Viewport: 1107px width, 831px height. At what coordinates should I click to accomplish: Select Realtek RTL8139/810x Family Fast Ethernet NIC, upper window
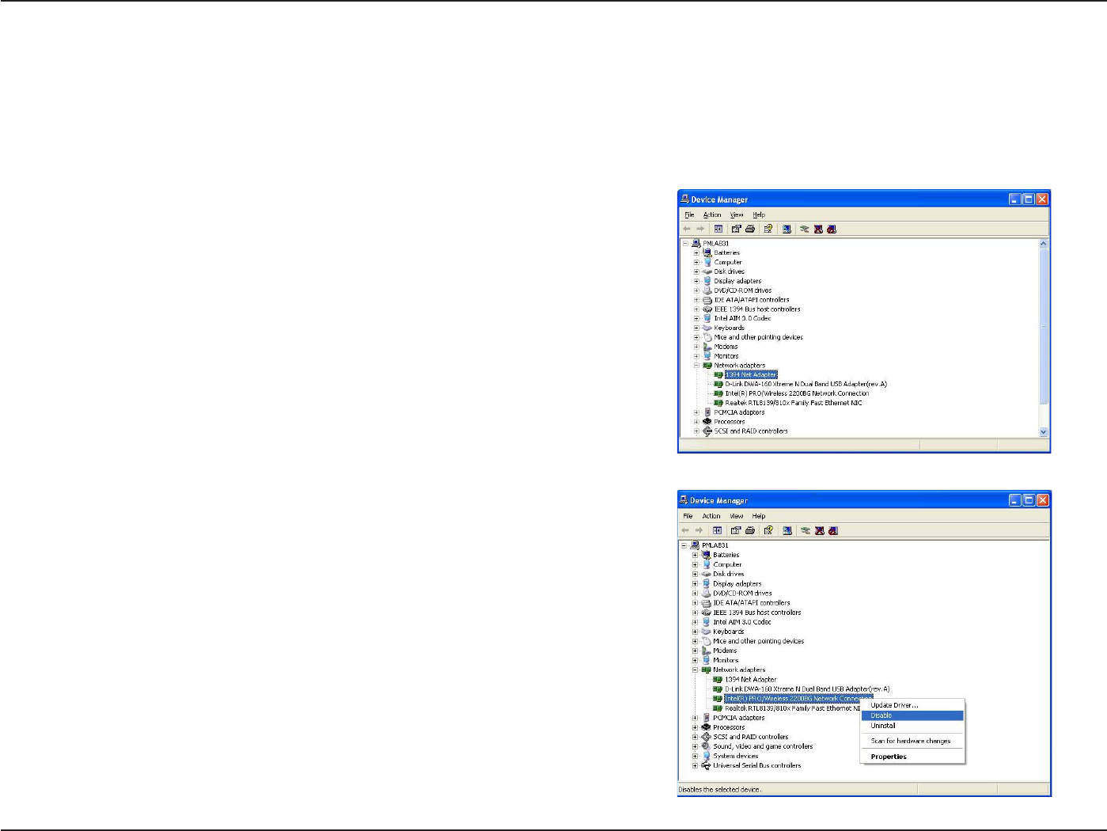[794, 403]
